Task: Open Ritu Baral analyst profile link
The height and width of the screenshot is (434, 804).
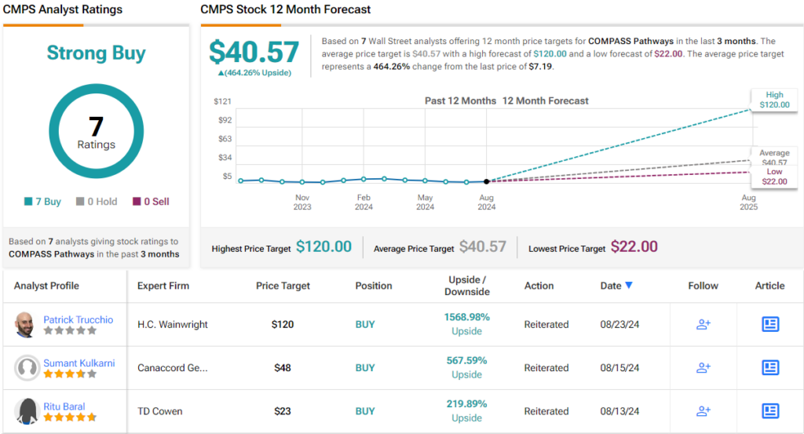Action: pos(64,407)
